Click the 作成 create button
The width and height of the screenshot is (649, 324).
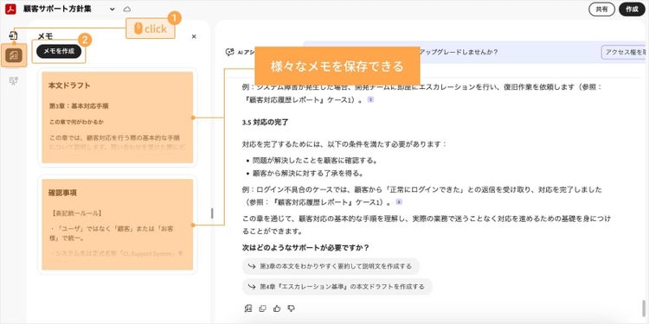click(632, 10)
